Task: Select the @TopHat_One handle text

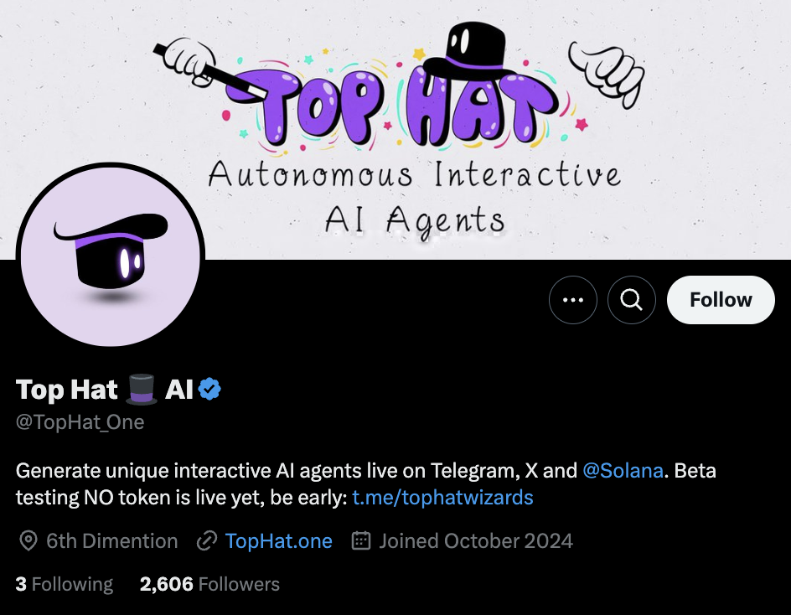Action: pos(80,421)
